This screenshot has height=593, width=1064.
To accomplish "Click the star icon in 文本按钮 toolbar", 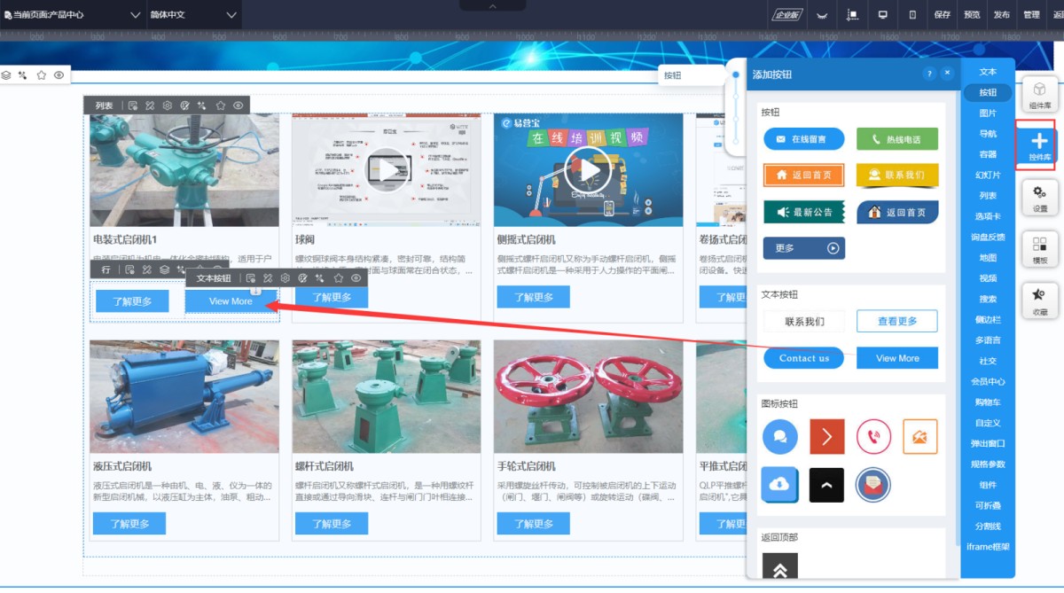I will coord(338,278).
